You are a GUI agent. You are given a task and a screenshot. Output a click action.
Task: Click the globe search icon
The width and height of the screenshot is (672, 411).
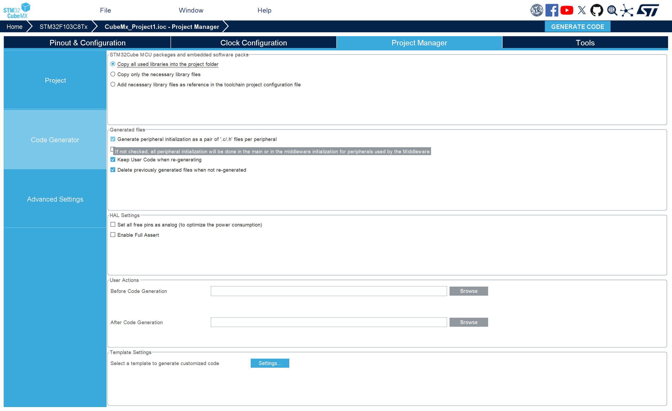coord(612,10)
